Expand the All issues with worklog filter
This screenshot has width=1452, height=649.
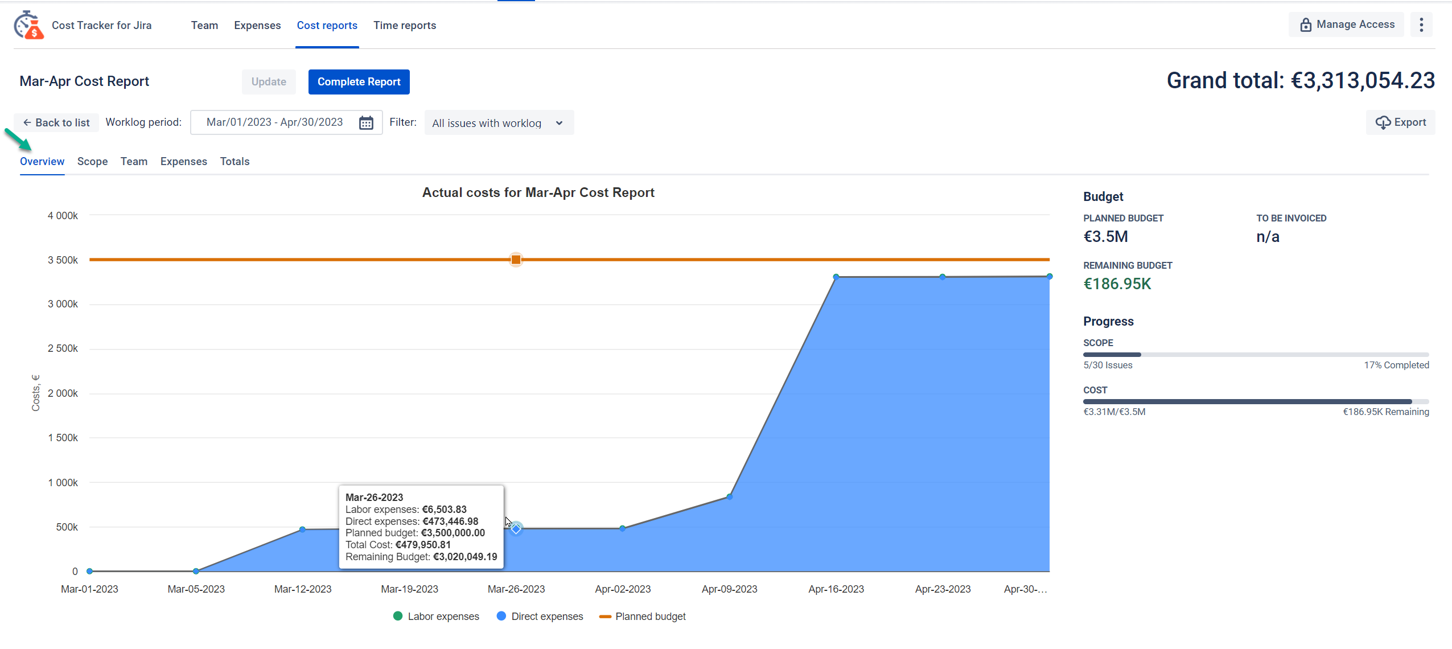click(x=499, y=123)
